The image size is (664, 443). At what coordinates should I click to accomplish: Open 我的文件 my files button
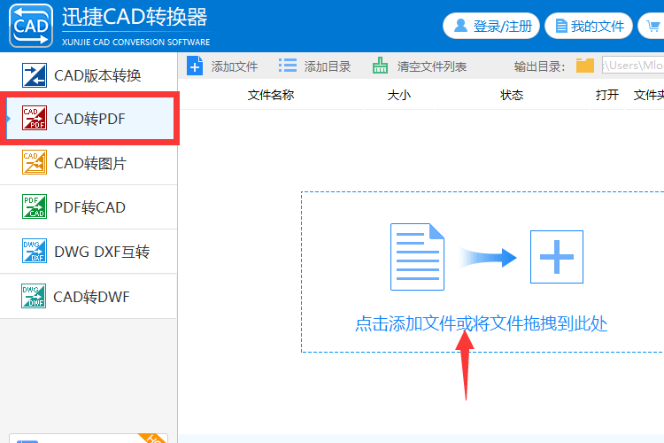pos(589,26)
